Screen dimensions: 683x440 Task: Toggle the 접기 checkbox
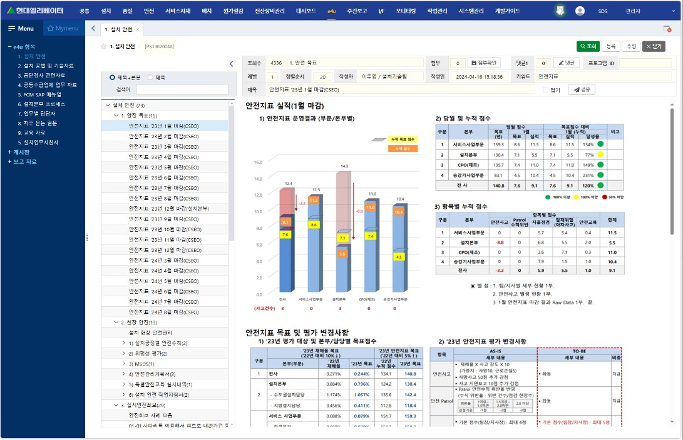[545, 89]
